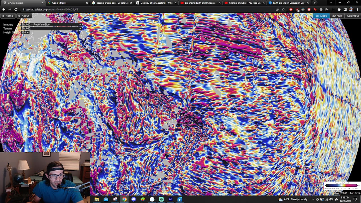
Task: Open File Explorer from the taskbar
Action: pyautogui.click(x=96, y=199)
